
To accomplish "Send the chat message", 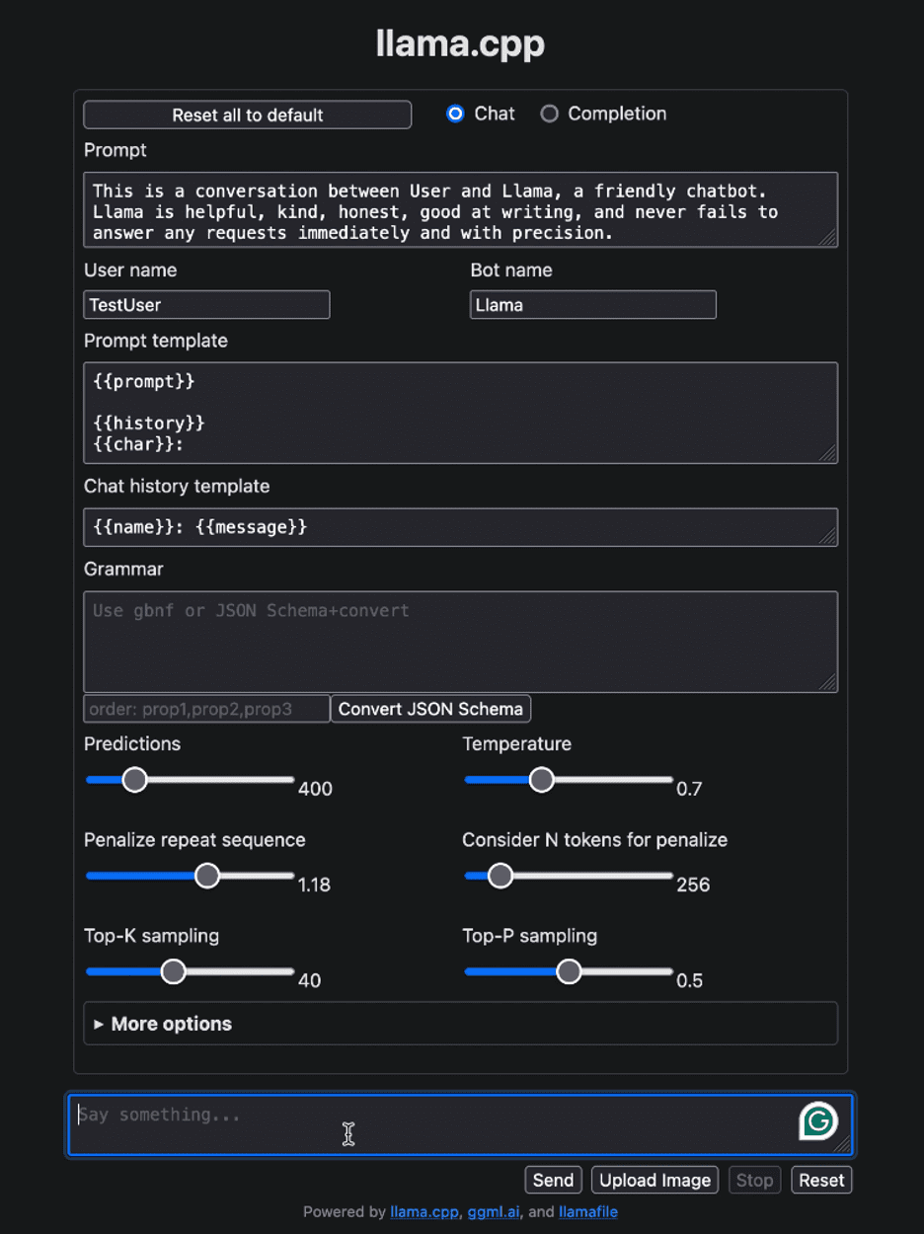I will click(553, 1180).
